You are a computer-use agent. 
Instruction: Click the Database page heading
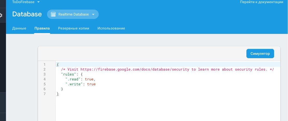[x=27, y=14]
